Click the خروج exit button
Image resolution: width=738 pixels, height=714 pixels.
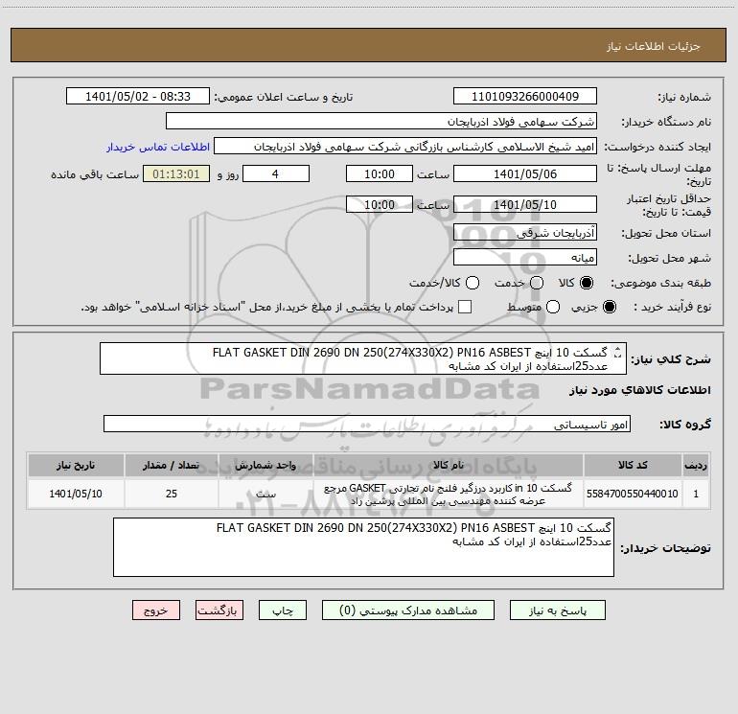(x=156, y=610)
